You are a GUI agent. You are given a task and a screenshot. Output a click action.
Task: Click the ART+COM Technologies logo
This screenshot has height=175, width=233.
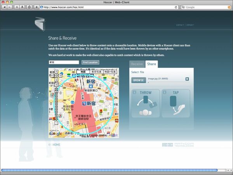coord(178,145)
